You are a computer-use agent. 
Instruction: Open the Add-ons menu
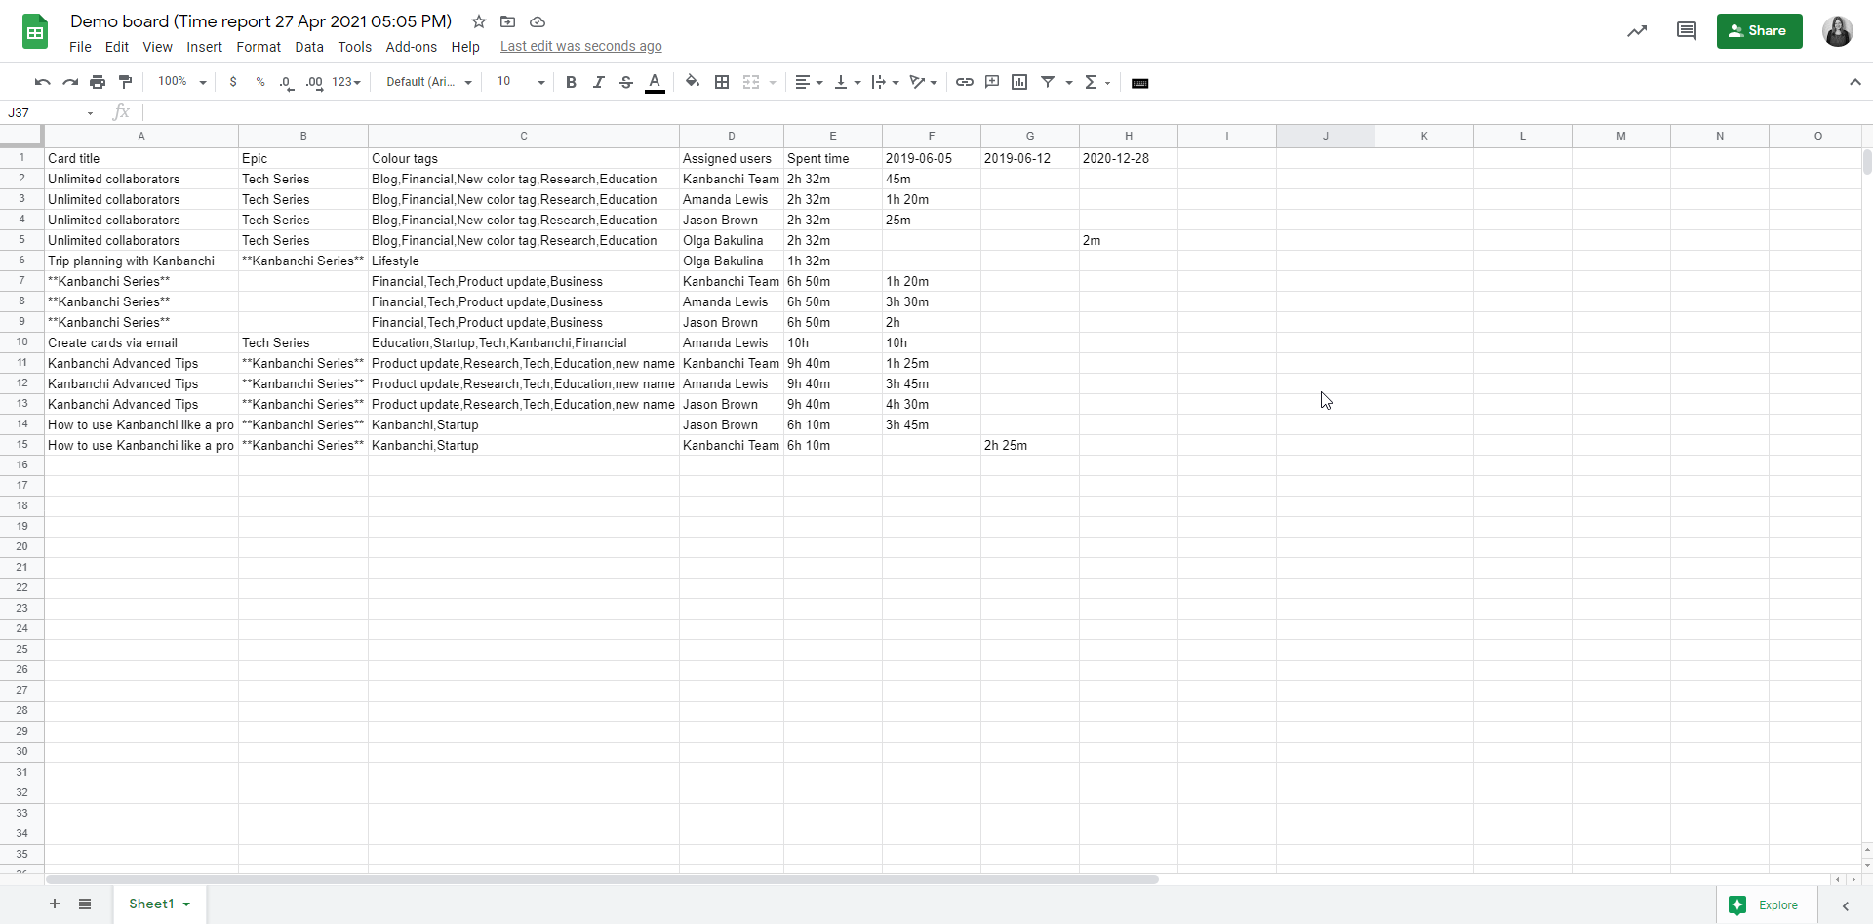coord(412,47)
